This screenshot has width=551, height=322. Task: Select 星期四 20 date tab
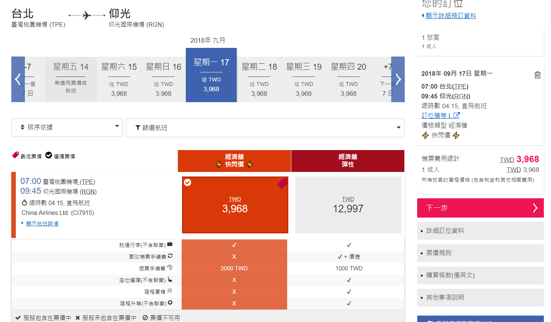click(x=348, y=80)
